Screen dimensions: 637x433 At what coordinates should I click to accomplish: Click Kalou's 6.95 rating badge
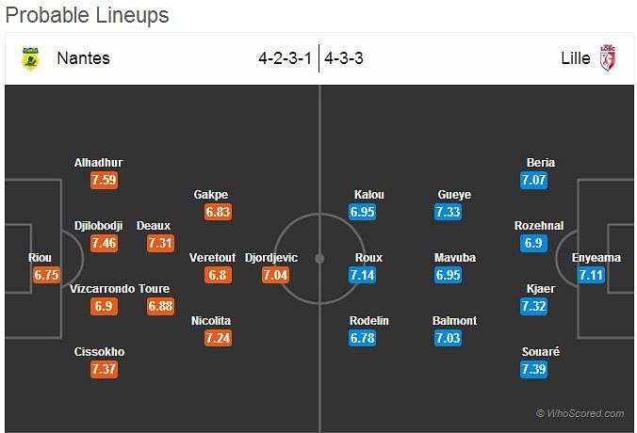coord(363,212)
